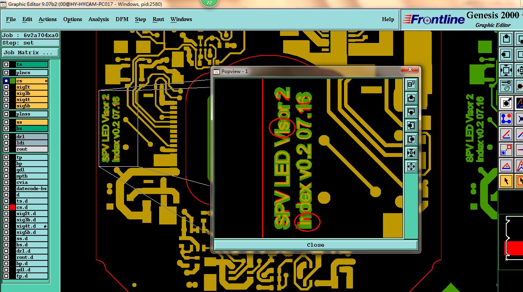Viewport: 523px width, 292px height.
Task: Open the Step menu
Action: [140, 19]
